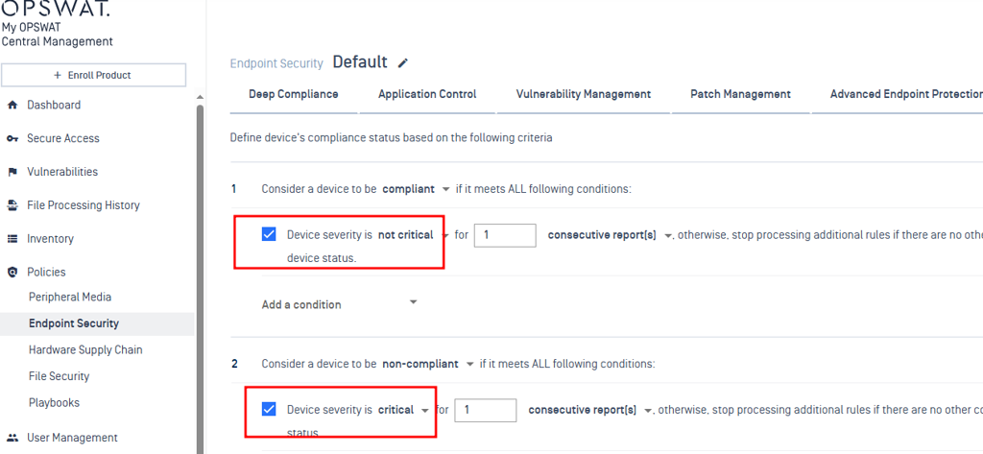Click the User Management people icon
983x454 pixels.
point(12,438)
